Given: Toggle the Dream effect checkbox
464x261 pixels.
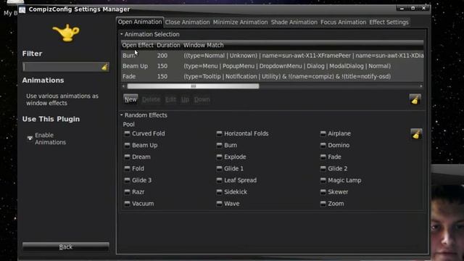Looking at the screenshot, I should coord(127,157).
